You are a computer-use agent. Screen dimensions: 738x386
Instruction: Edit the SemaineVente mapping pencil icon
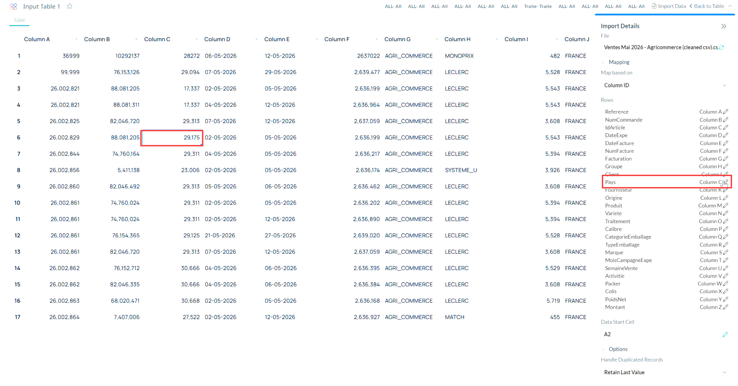click(726, 268)
